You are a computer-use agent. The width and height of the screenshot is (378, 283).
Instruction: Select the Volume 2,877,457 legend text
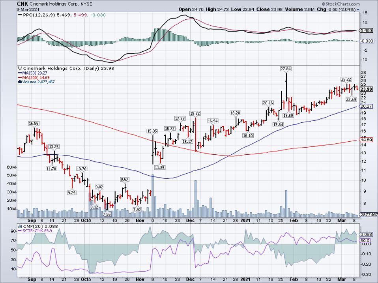pyautogui.click(x=39, y=82)
